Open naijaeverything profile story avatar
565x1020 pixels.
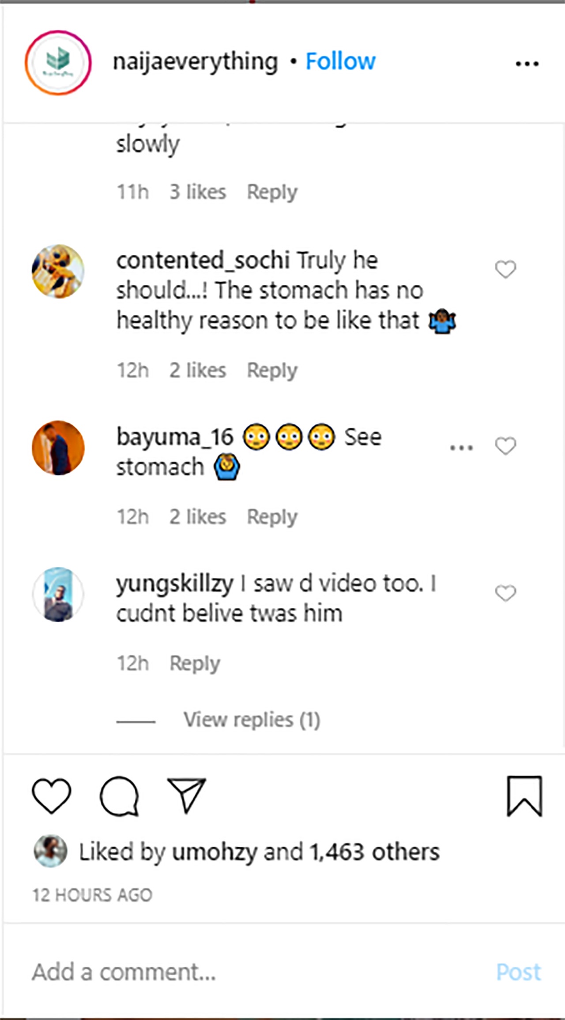tap(58, 63)
